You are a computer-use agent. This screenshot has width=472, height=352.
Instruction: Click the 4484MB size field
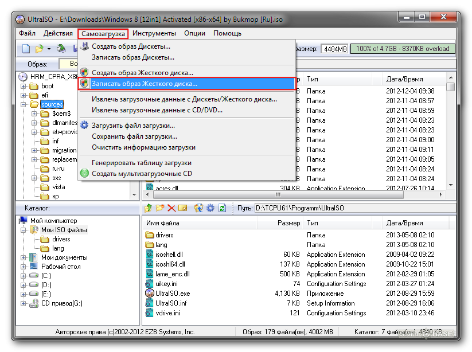[x=334, y=49]
